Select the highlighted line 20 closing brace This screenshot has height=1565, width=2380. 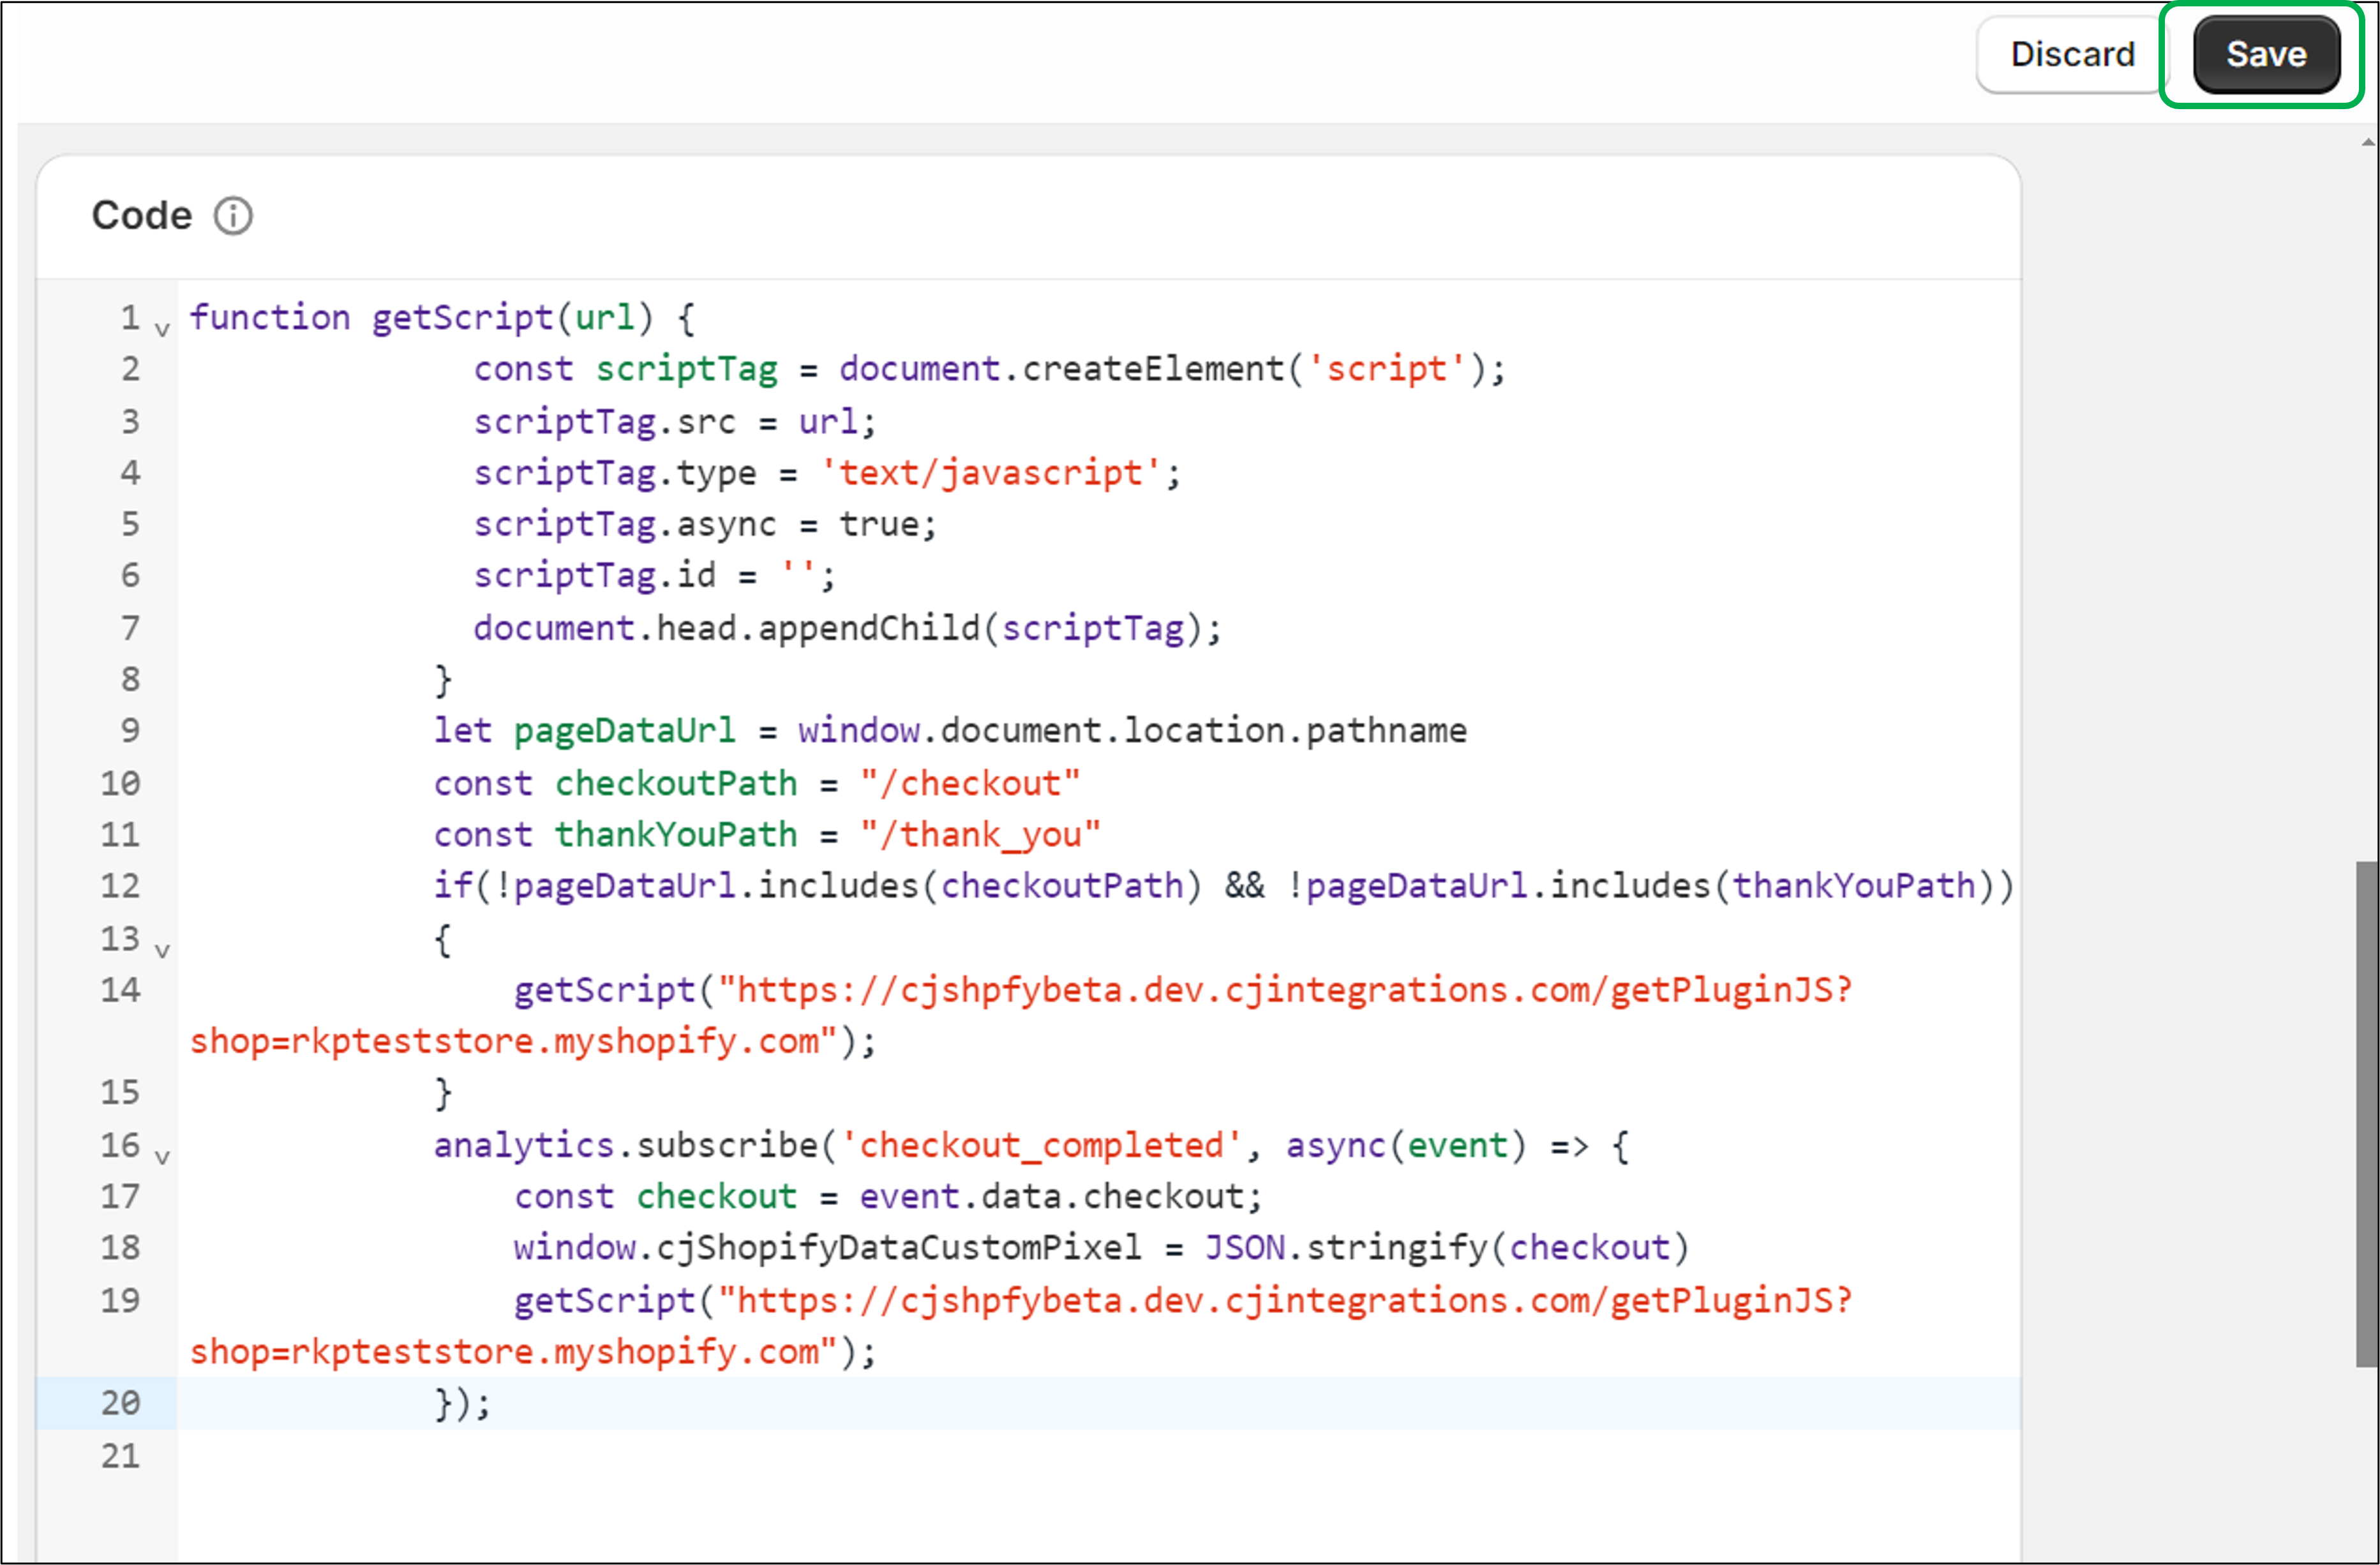(460, 1403)
